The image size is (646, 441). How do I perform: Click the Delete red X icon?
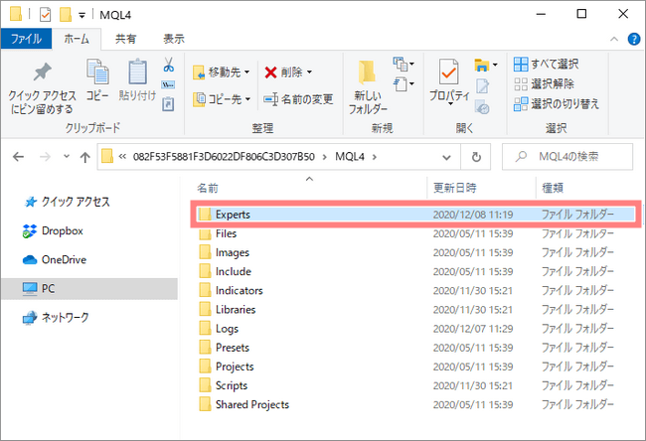270,73
